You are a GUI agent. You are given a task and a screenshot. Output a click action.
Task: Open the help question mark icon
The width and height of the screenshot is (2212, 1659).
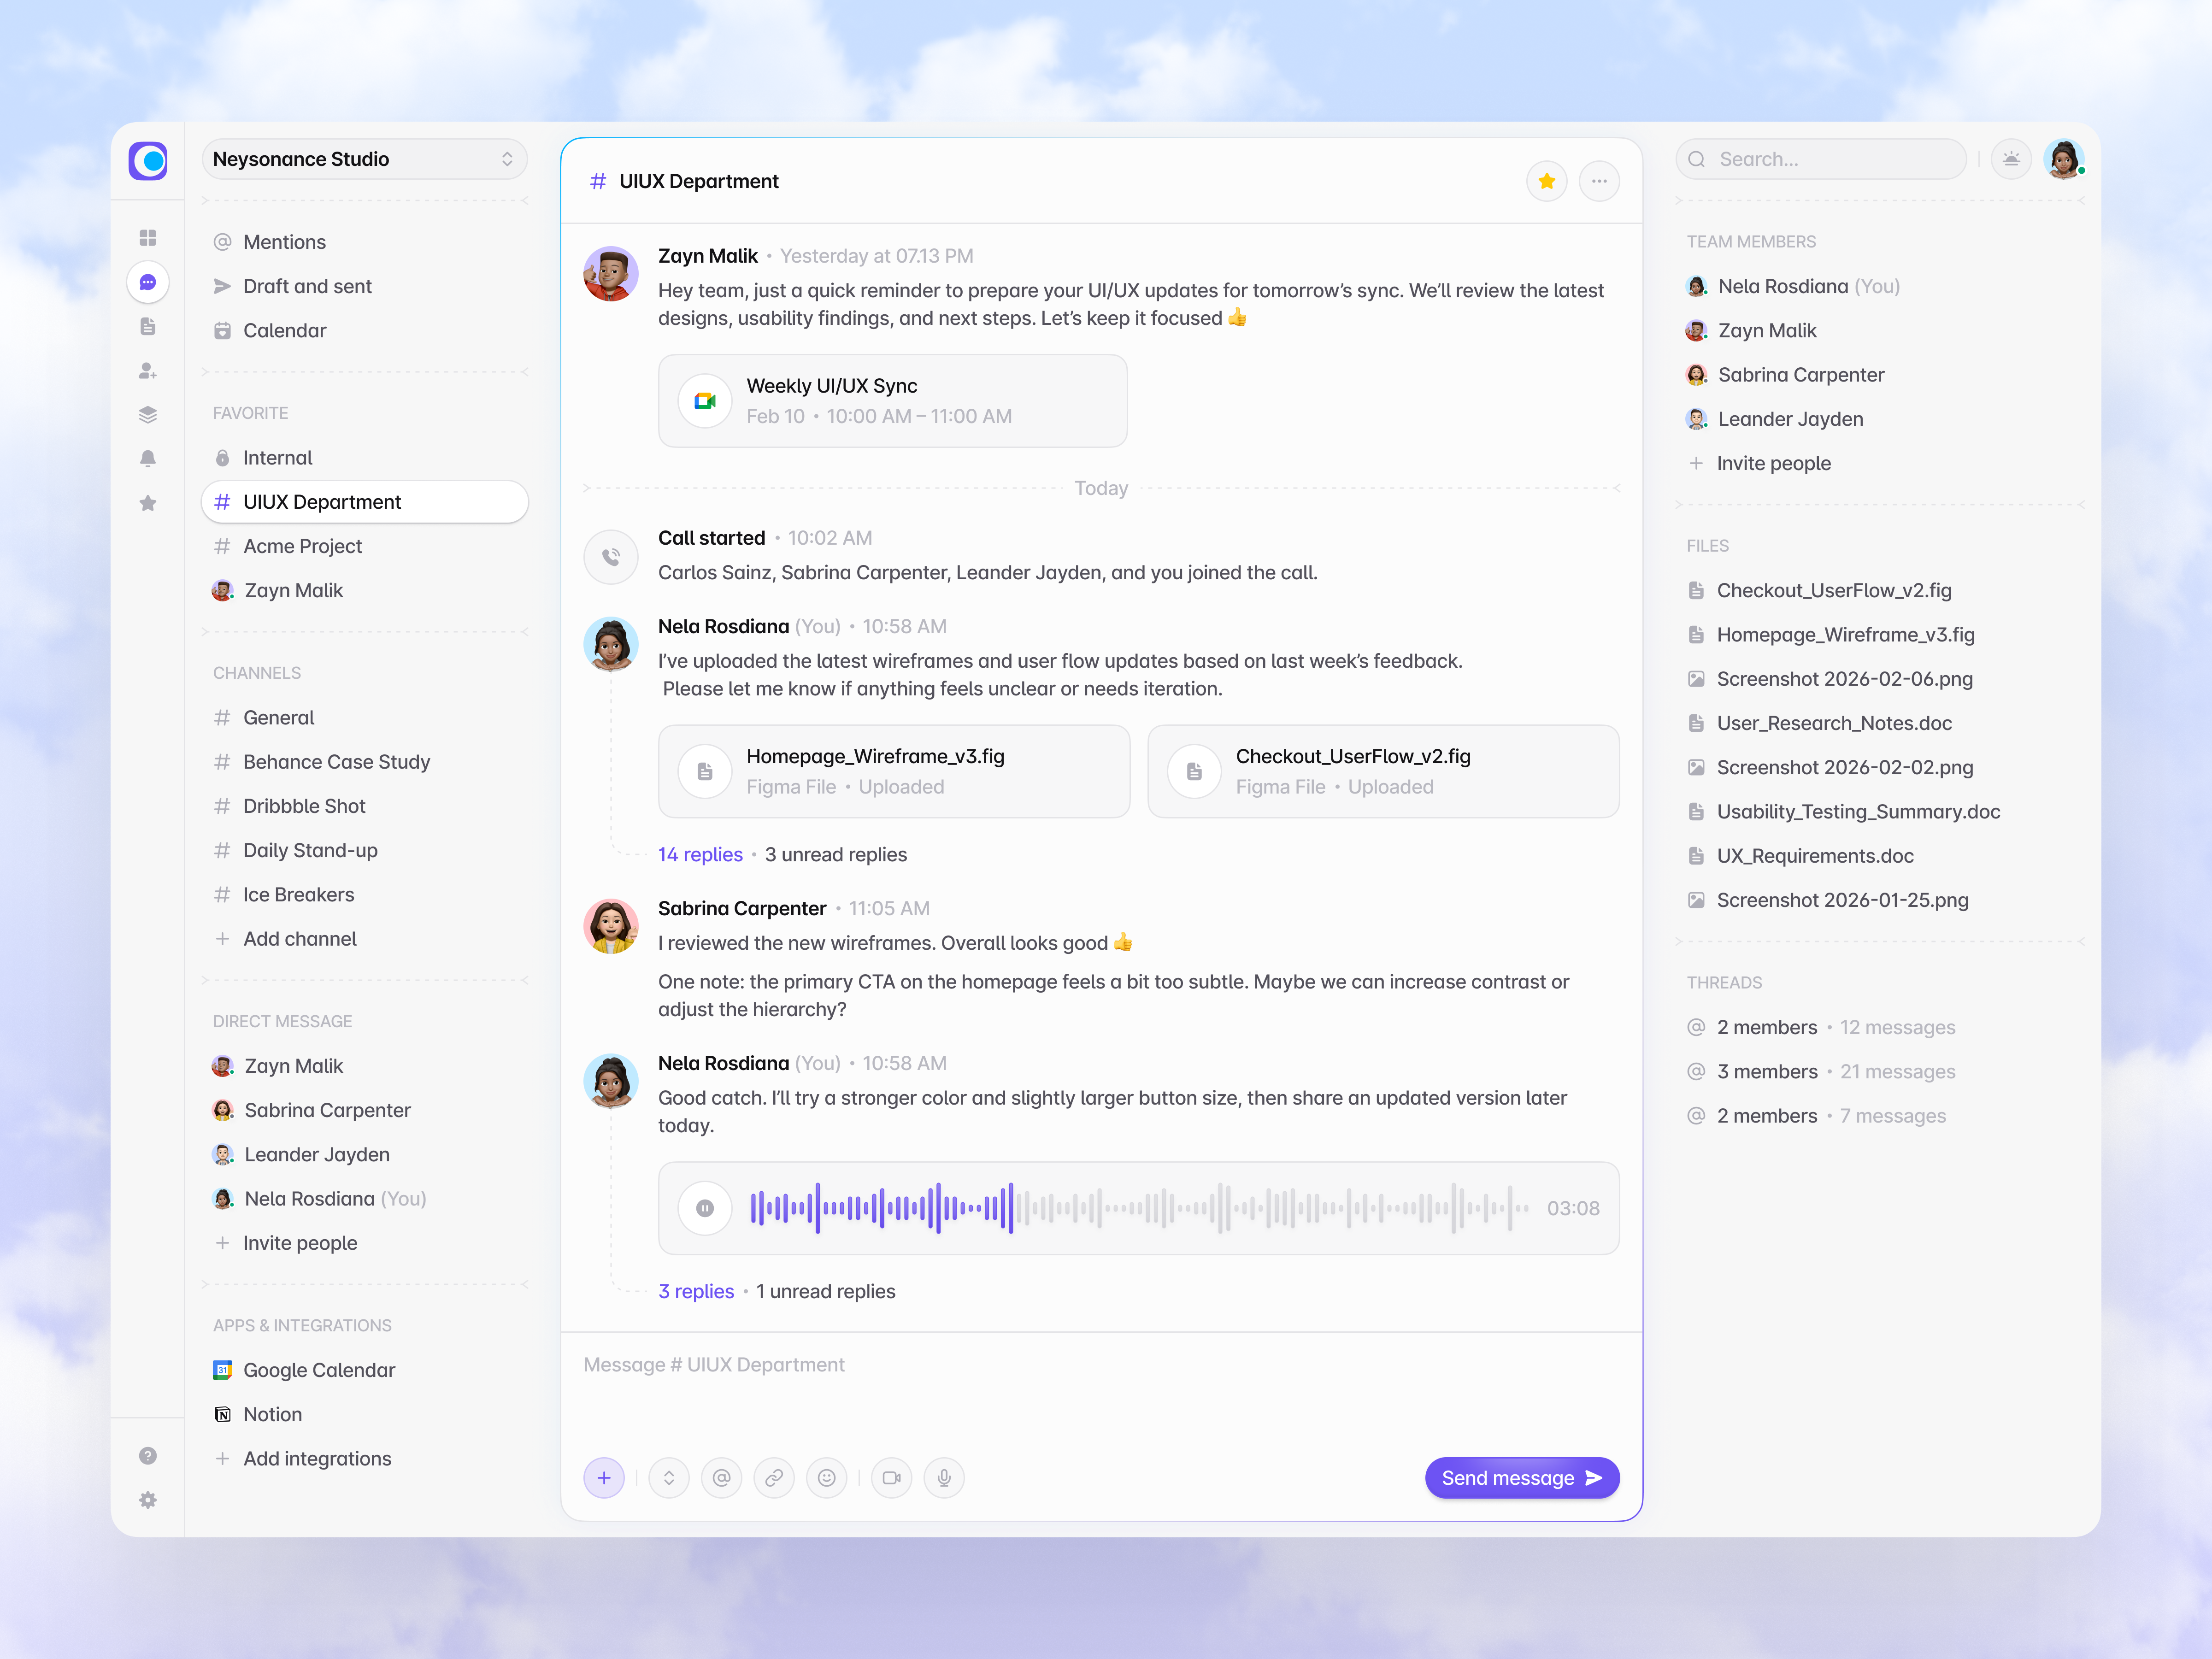coord(148,1456)
